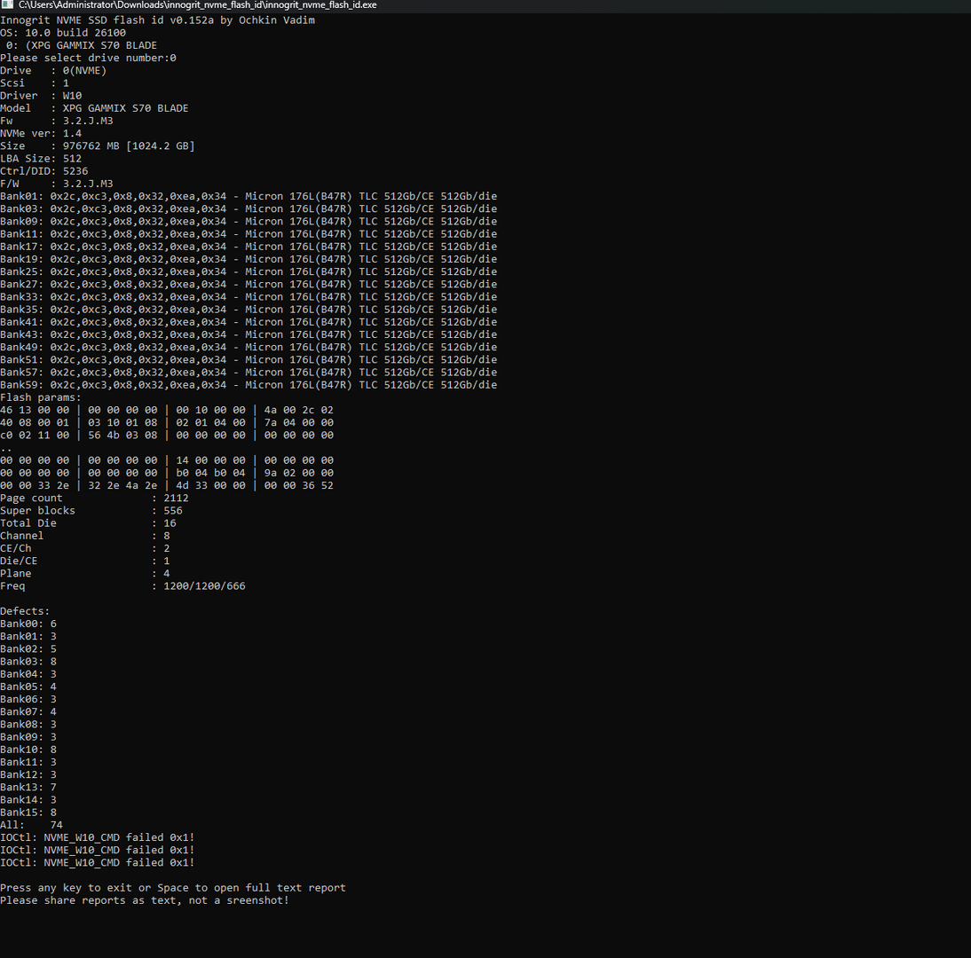Screen dimensions: 971x958
Task: Click hex row starting '40 08 00 01'
Action: point(167,423)
